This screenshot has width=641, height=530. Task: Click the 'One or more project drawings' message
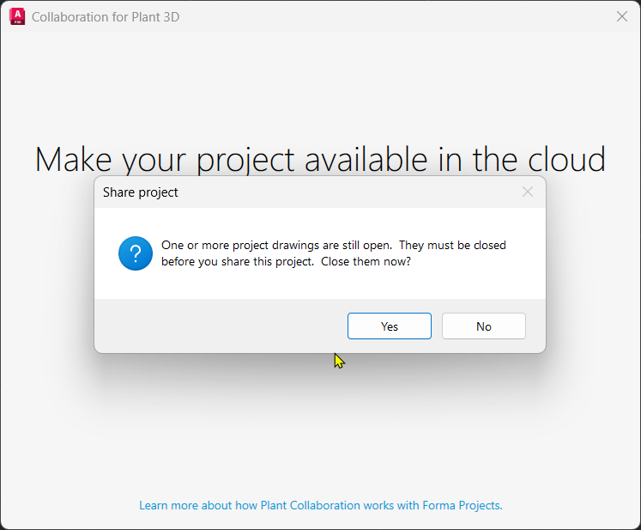334,253
